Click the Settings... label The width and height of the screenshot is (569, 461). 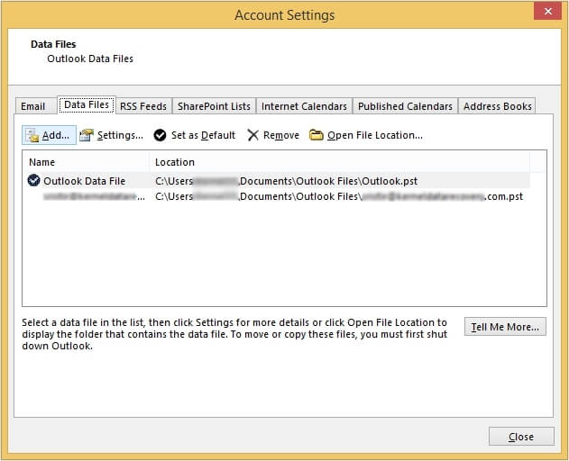tap(120, 135)
